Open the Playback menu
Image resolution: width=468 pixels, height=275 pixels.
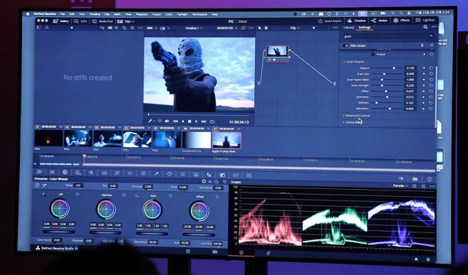pyautogui.click(x=142, y=14)
